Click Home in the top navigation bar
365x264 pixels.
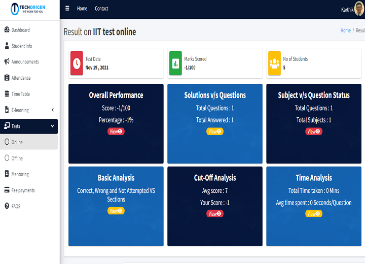(x=82, y=9)
